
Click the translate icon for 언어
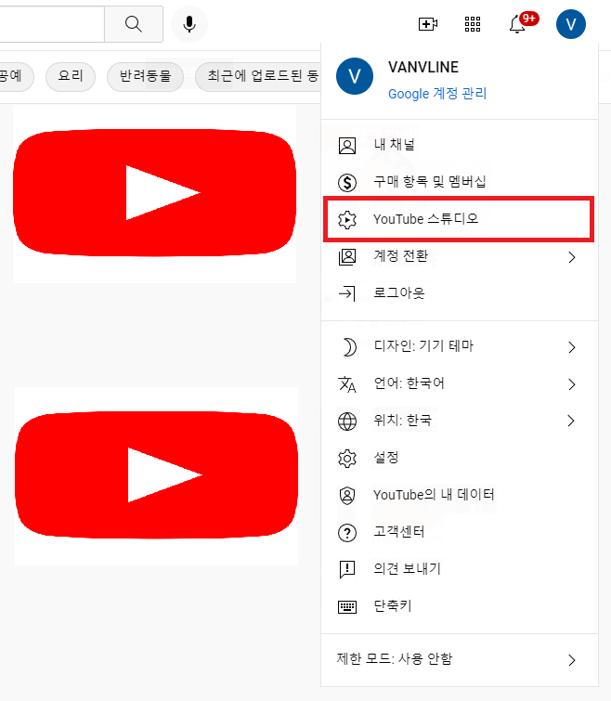coord(347,384)
